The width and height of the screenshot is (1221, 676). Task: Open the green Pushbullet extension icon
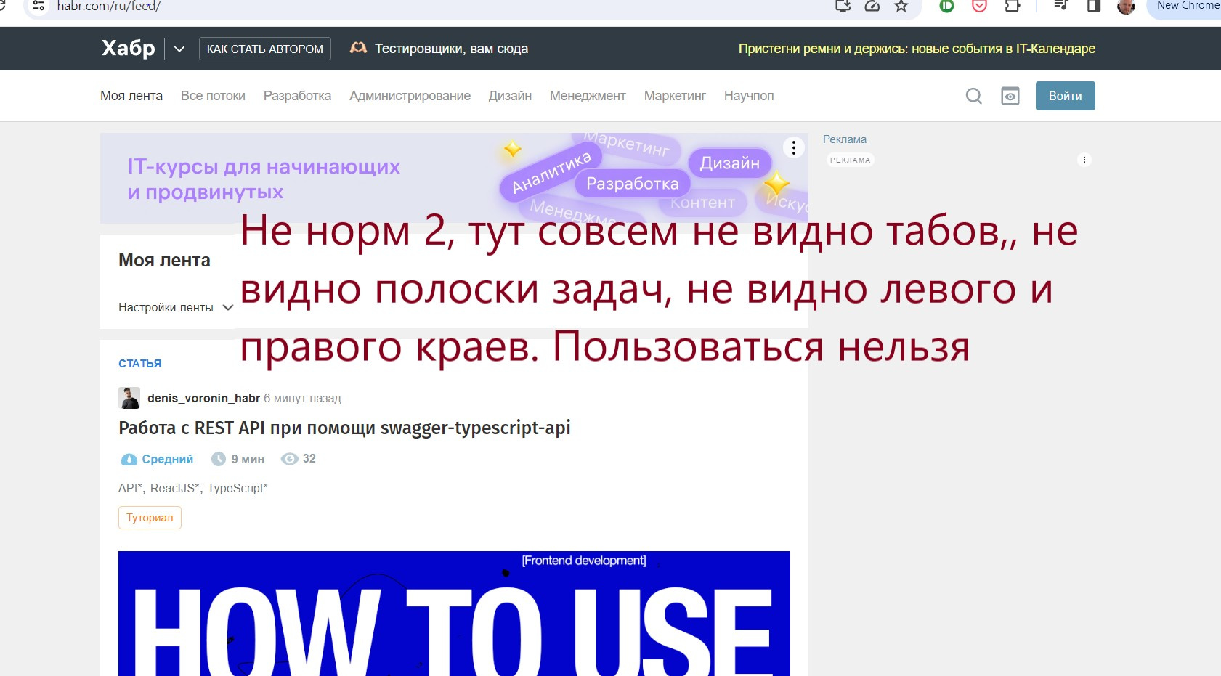(x=946, y=6)
